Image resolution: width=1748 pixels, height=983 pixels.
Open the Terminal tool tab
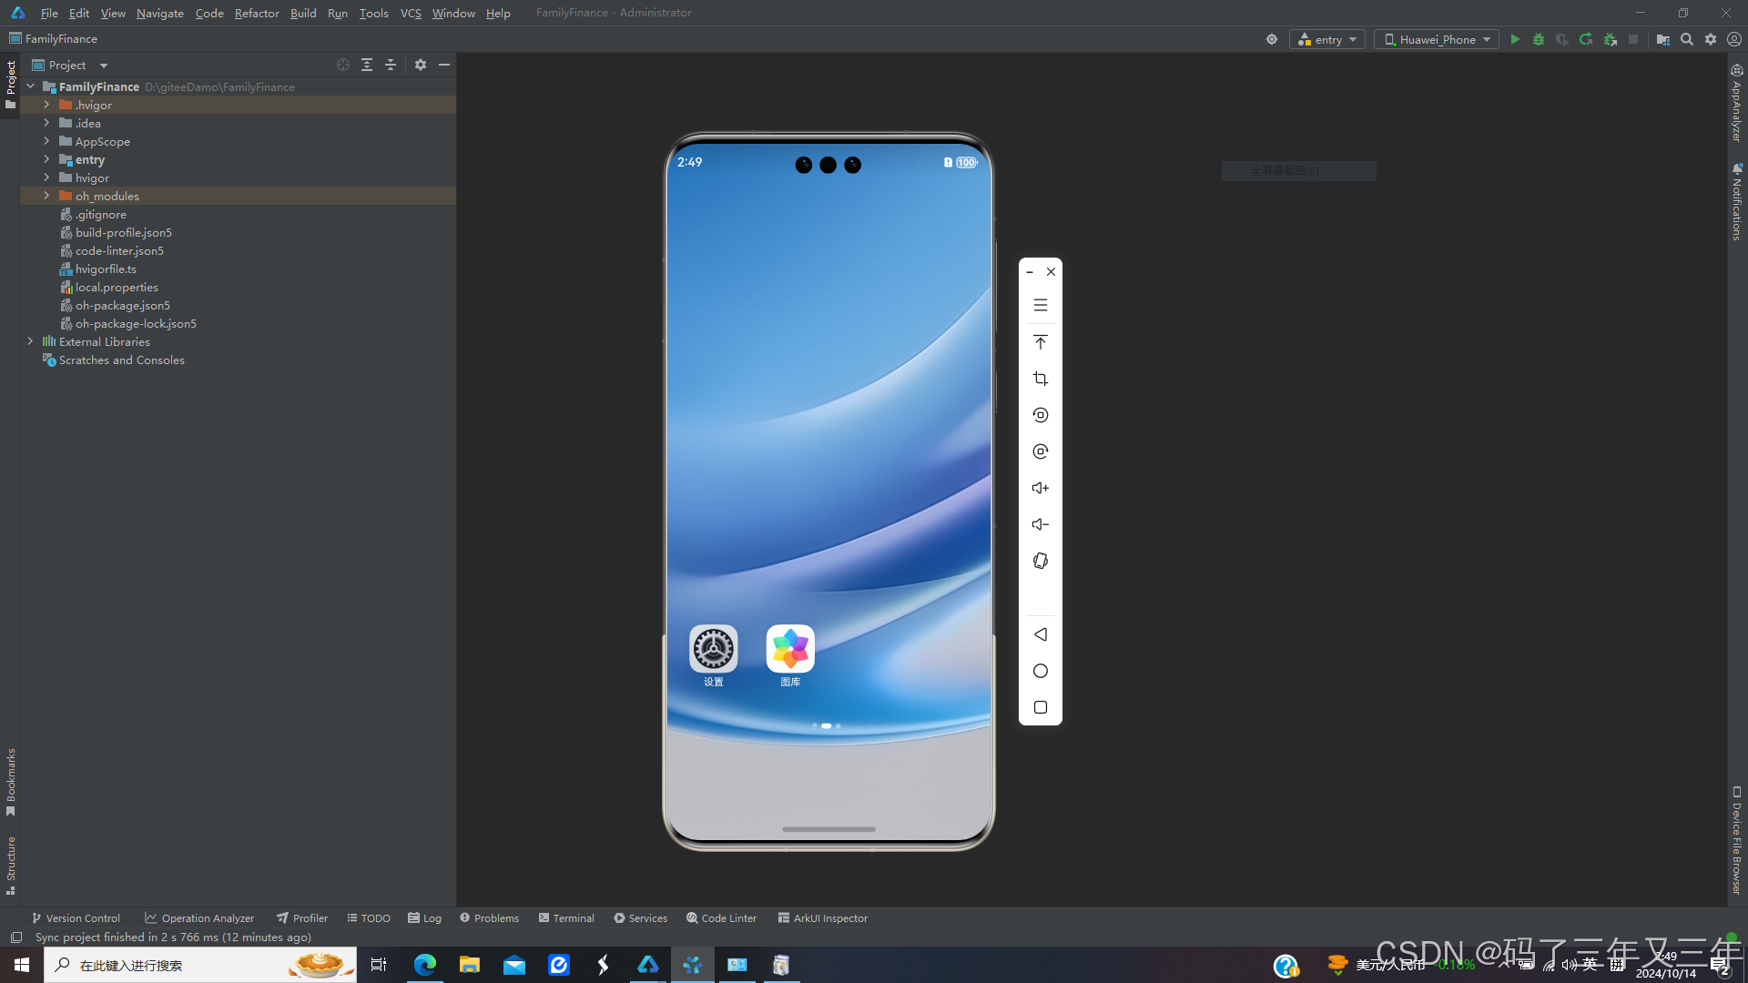click(x=566, y=918)
